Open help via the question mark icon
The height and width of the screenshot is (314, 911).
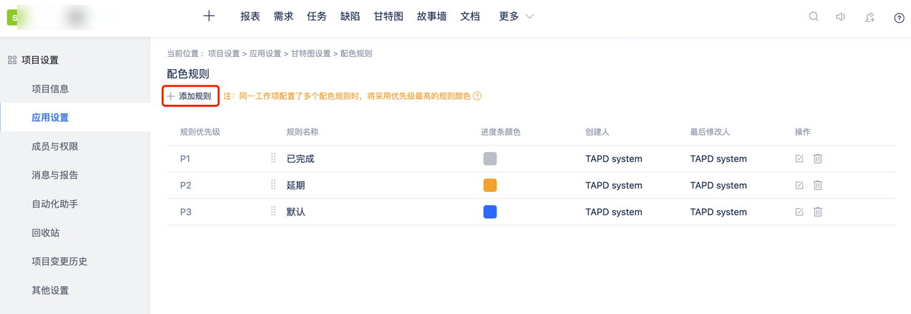pos(899,18)
